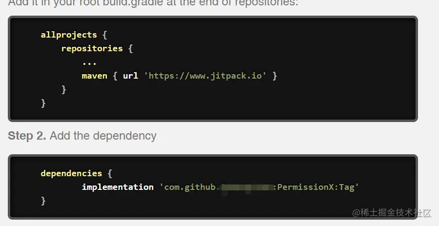Click the jitpack.io URL string
Viewport: 439px width, 226px height.
click(x=206, y=76)
